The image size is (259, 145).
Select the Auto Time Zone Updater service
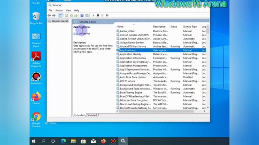[161, 77]
